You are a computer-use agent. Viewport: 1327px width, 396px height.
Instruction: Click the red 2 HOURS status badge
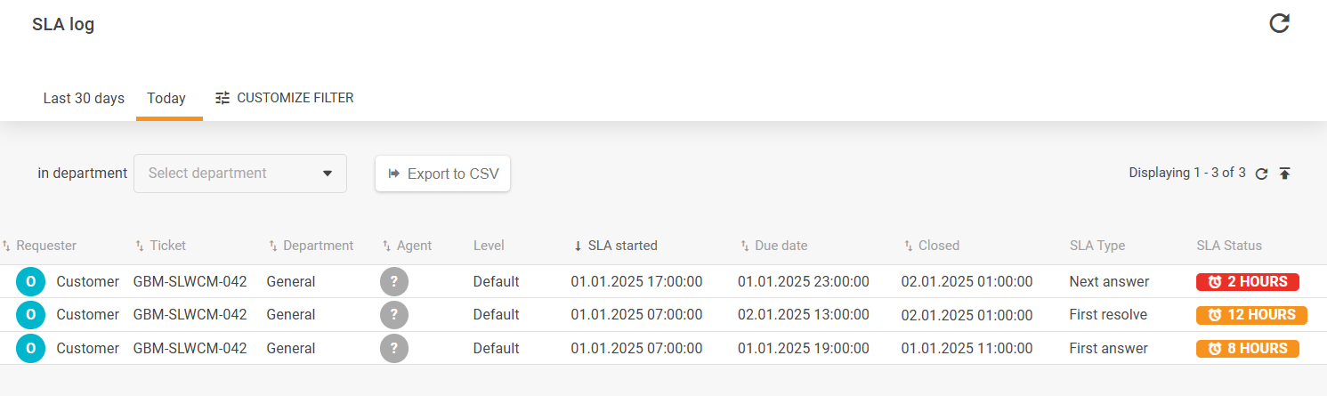tap(1247, 282)
